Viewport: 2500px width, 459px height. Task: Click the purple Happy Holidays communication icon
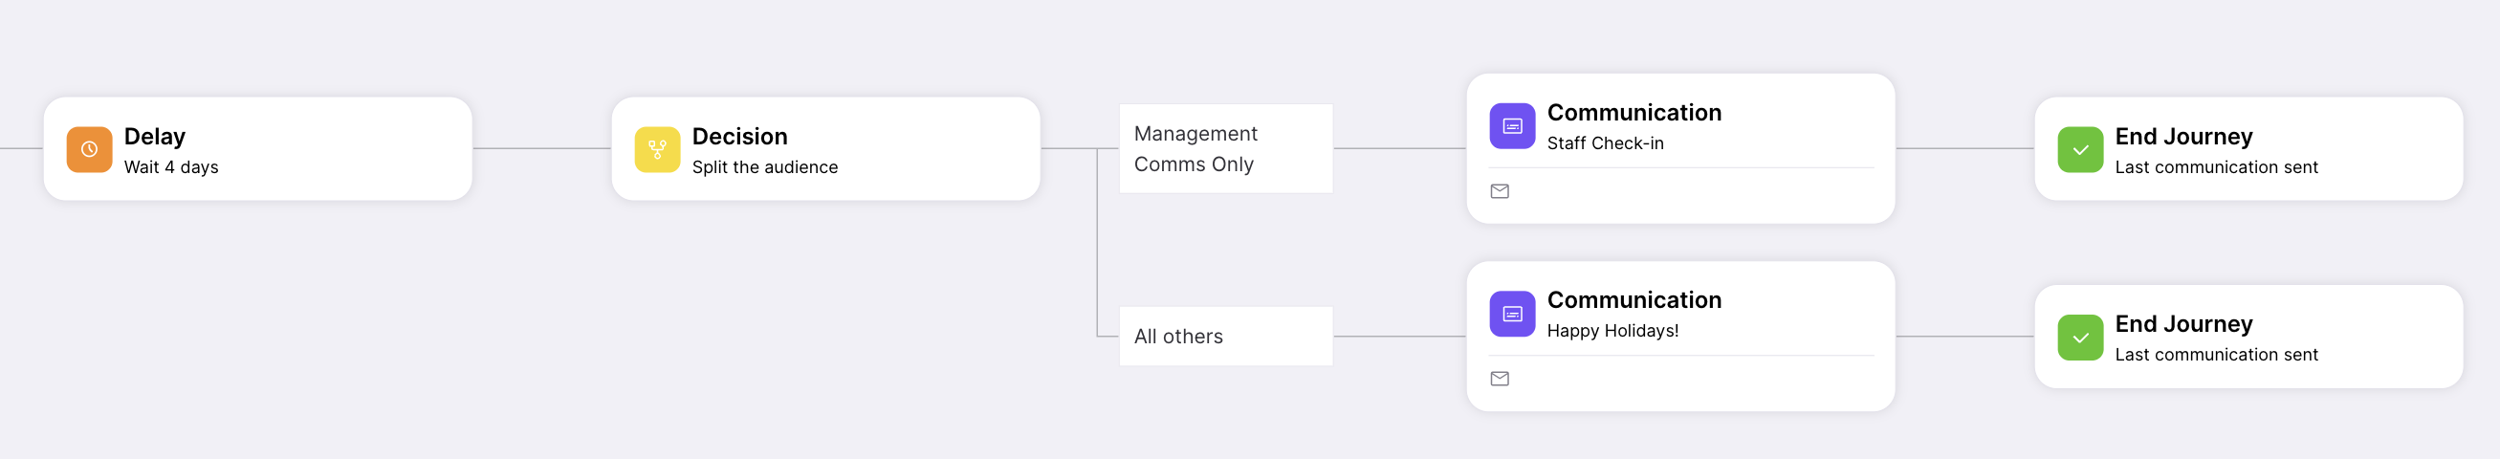[1512, 314]
